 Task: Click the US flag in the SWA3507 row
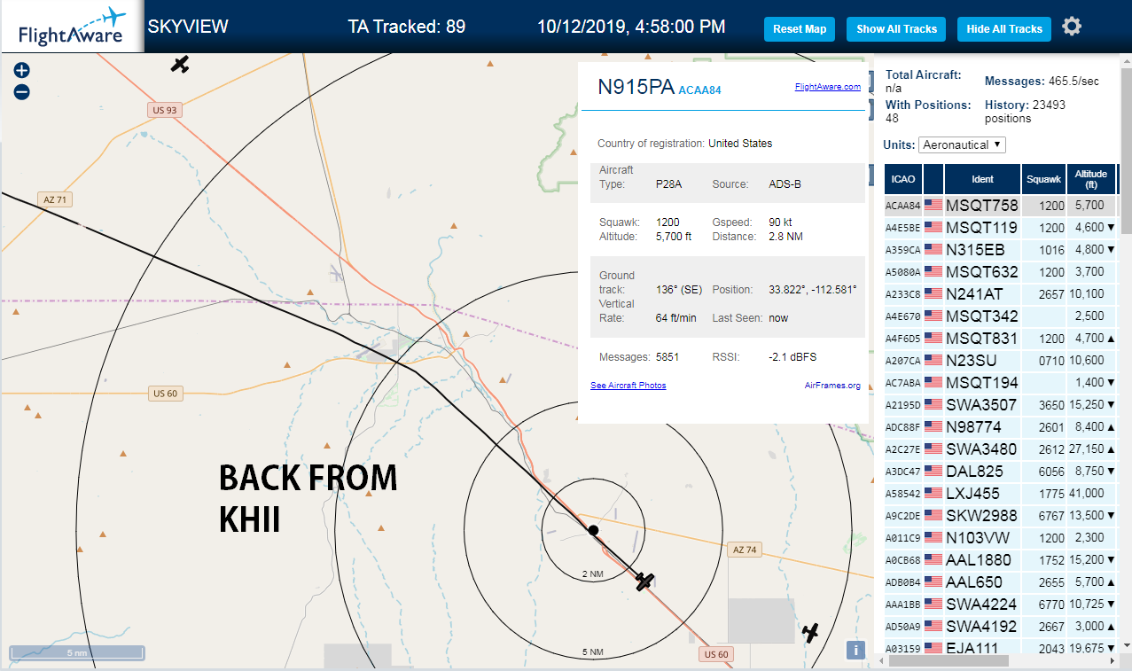pyautogui.click(x=933, y=404)
